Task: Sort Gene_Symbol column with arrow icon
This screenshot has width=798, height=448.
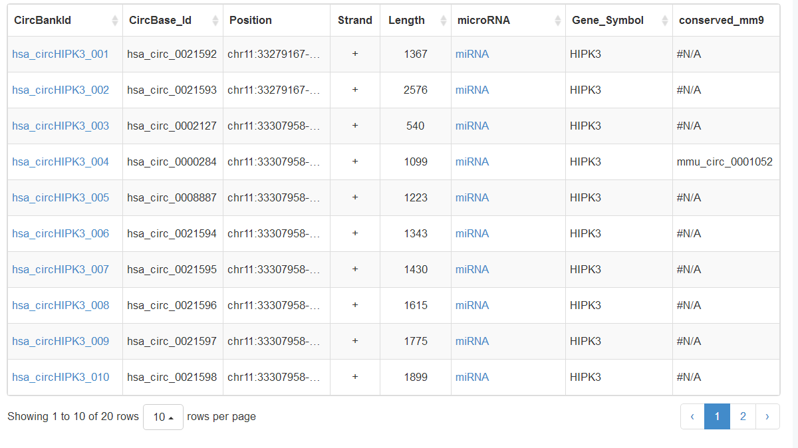Action: coord(664,21)
